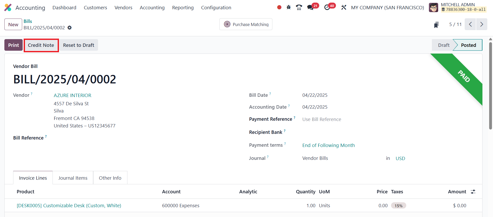The image size is (493, 217).
Task: Open the Mitchell Admin user menu
Action: 457,7
